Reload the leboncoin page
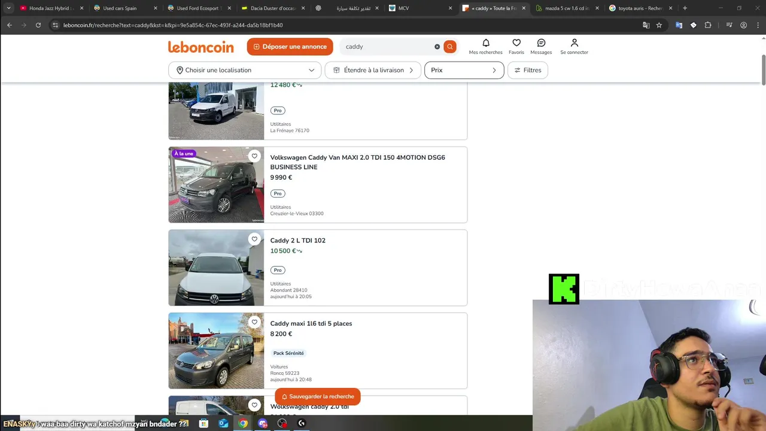 coord(38,25)
